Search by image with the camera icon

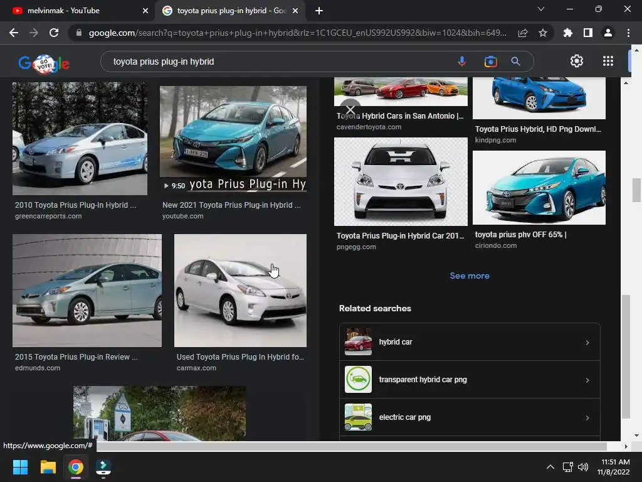(490, 62)
